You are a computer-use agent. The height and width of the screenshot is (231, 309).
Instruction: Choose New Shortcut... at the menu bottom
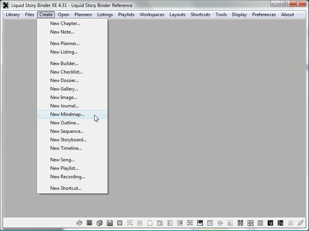pyautogui.click(x=66, y=188)
